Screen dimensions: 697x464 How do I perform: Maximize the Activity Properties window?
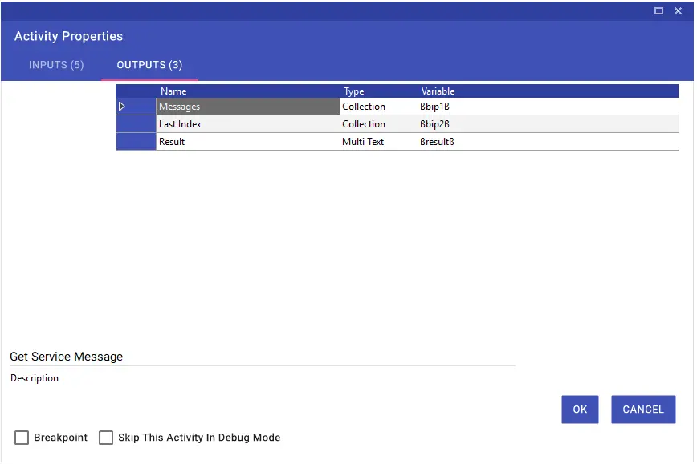(x=658, y=11)
